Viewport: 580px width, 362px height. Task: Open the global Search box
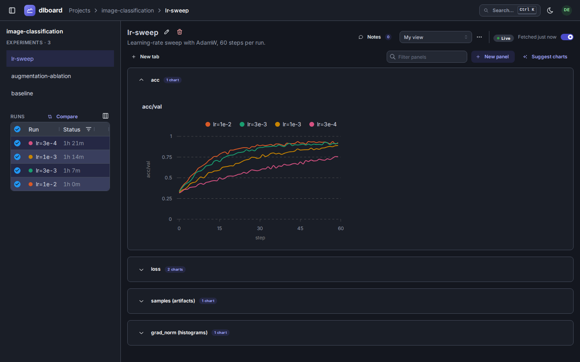point(510,10)
